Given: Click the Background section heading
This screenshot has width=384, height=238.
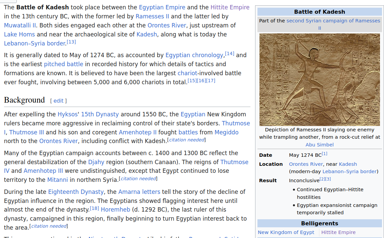Looking at the screenshot, I should click(x=24, y=100).
